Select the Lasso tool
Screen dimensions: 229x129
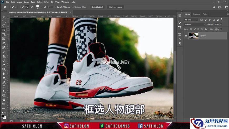[4, 26]
